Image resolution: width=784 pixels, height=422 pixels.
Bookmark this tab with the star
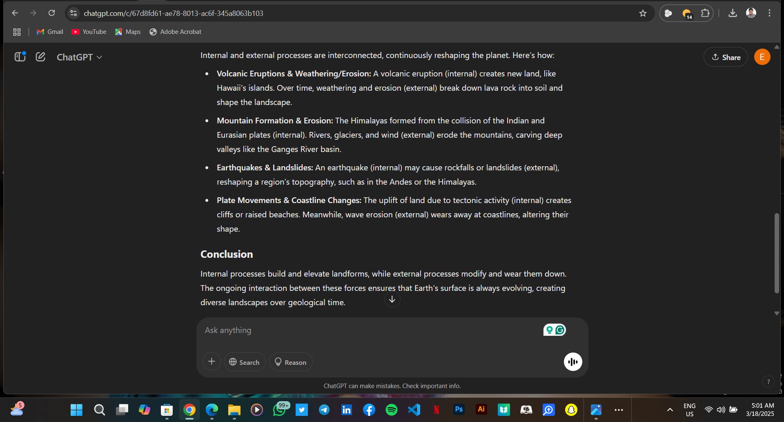(x=643, y=13)
